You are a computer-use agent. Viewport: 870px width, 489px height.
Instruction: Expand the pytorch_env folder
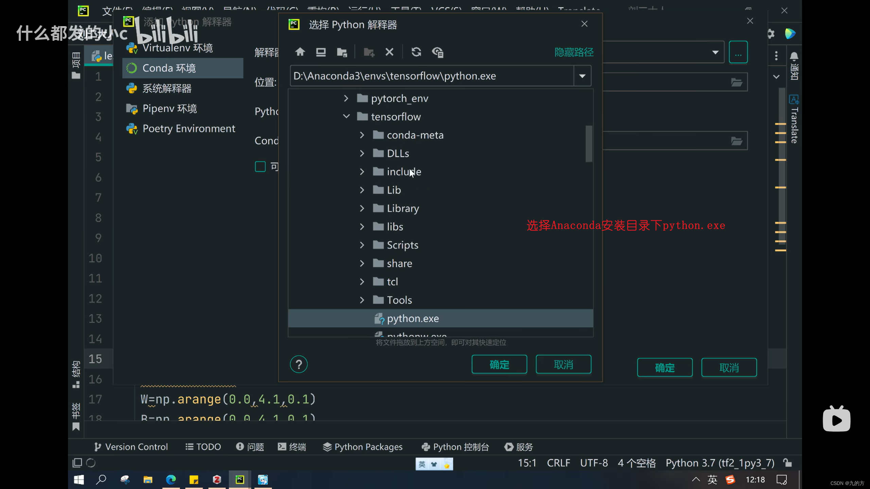(x=346, y=98)
